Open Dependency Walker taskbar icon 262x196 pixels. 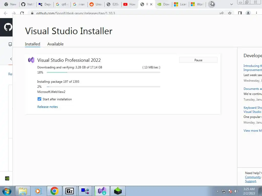(85, 191)
